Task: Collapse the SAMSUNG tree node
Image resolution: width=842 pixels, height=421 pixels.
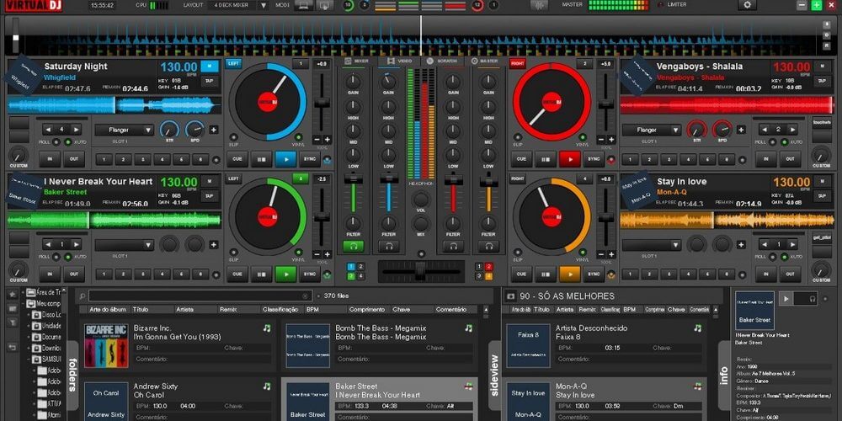Action: click(x=30, y=360)
